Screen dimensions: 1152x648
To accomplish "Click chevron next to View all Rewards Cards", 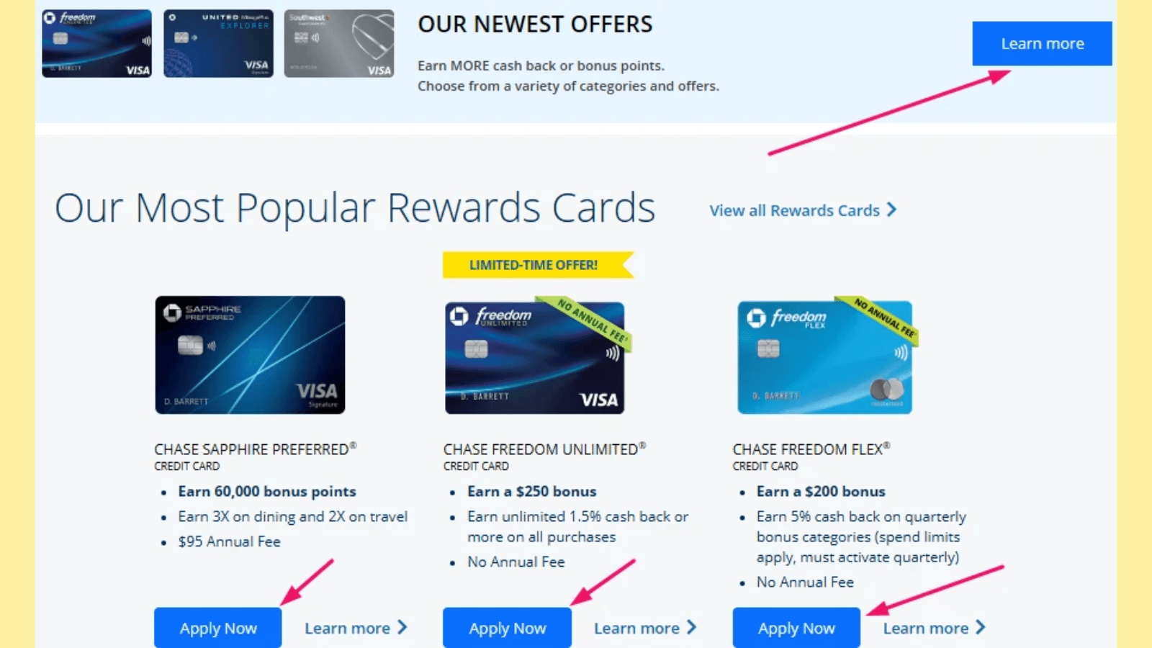I will [892, 210].
